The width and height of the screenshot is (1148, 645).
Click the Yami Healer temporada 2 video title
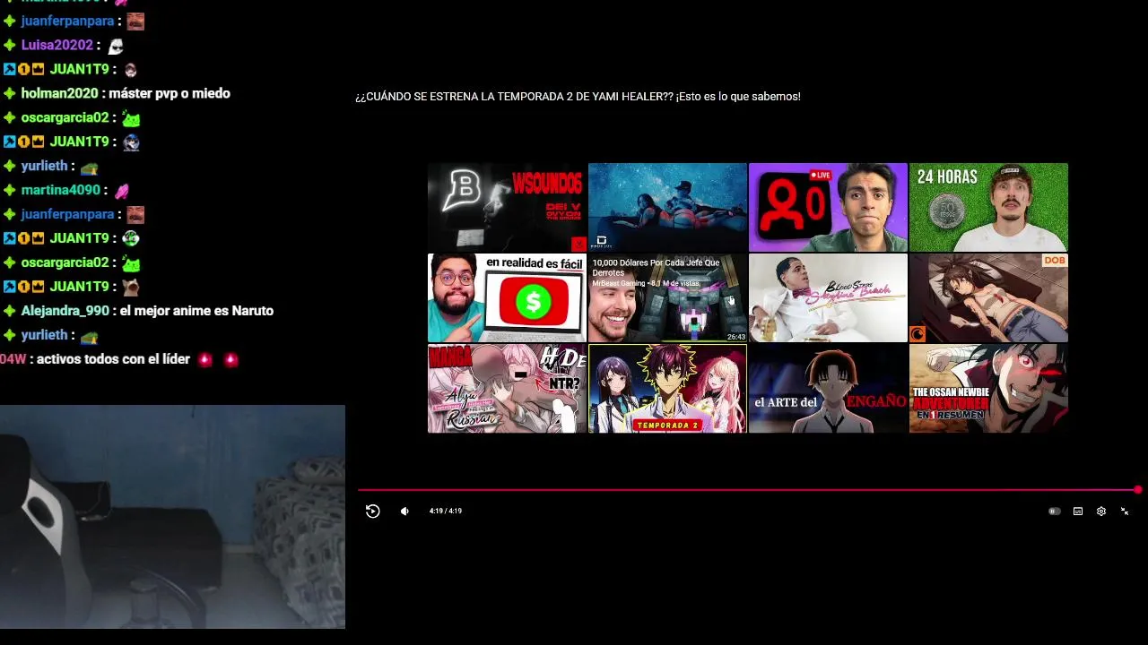pyautogui.click(x=578, y=96)
